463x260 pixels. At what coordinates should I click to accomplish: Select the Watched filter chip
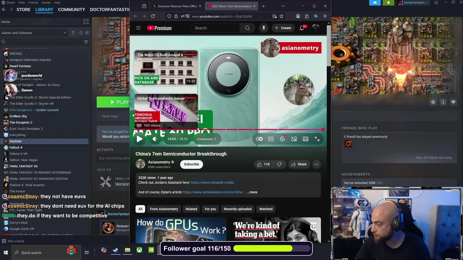266,209
